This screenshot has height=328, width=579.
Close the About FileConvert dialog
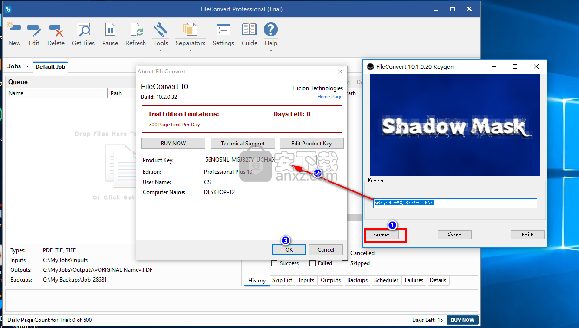(x=340, y=72)
